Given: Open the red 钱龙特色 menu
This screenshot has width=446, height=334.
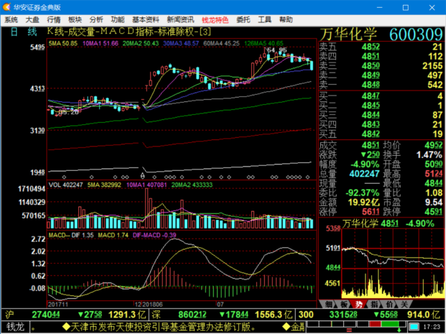Looking at the screenshot, I should pyautogui.click(x=215, y=20).
